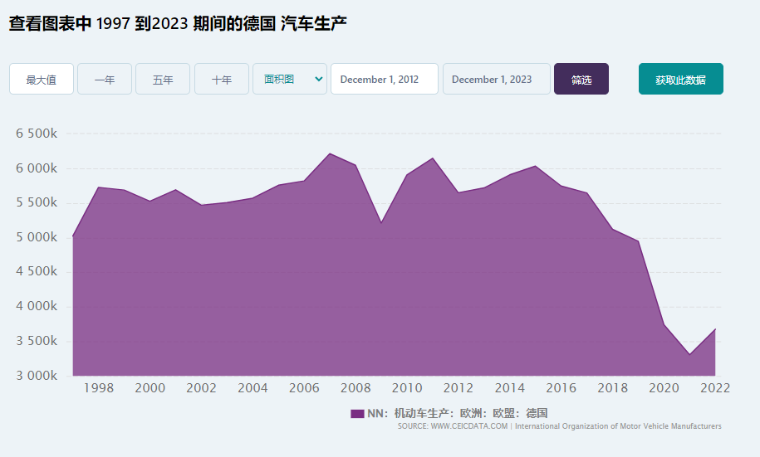Click the December 1, 2012 start date field
Viewport: 760px width, 457px height.
pyautogui.click(x=385, y=79)
